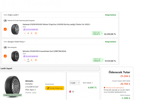142x101 pixels.
Task: Click Michelin price 31.531,88 TL
Action: coord(111,61)
